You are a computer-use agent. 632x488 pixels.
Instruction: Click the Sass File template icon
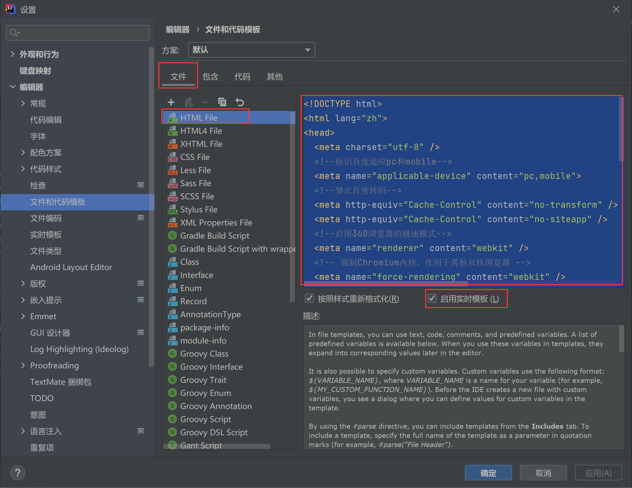click(x=172, y=183)
